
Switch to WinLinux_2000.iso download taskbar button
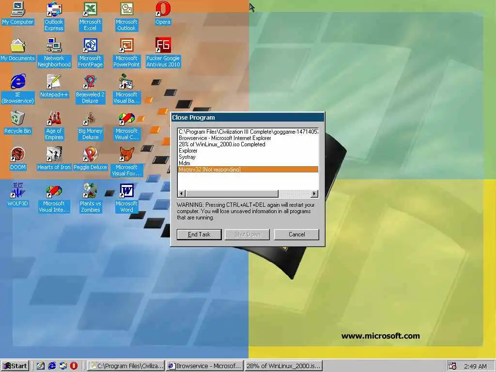(283, 366)
